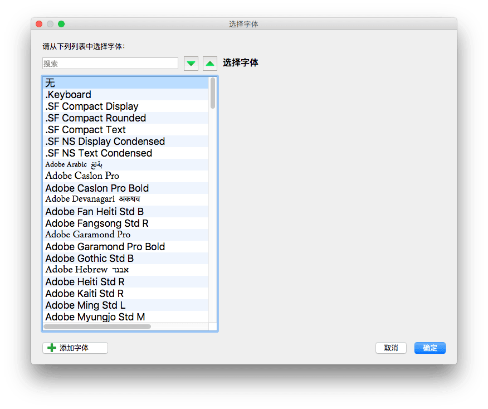Select Adobe Caslon Pro font
Image resolution: width=488 pixels, height=409 pixels.
coord(125,177)
